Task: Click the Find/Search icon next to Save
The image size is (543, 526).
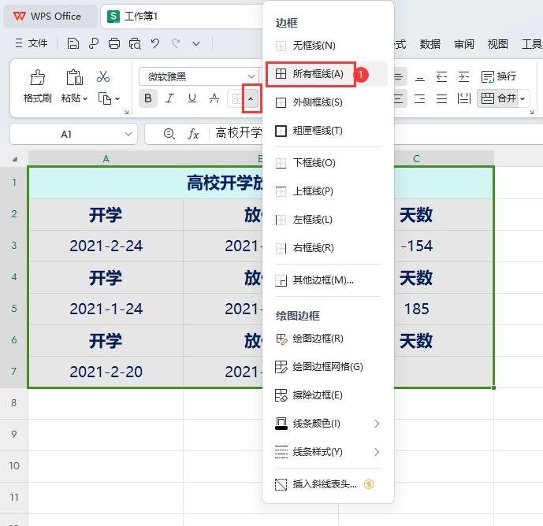Action: 94,43
